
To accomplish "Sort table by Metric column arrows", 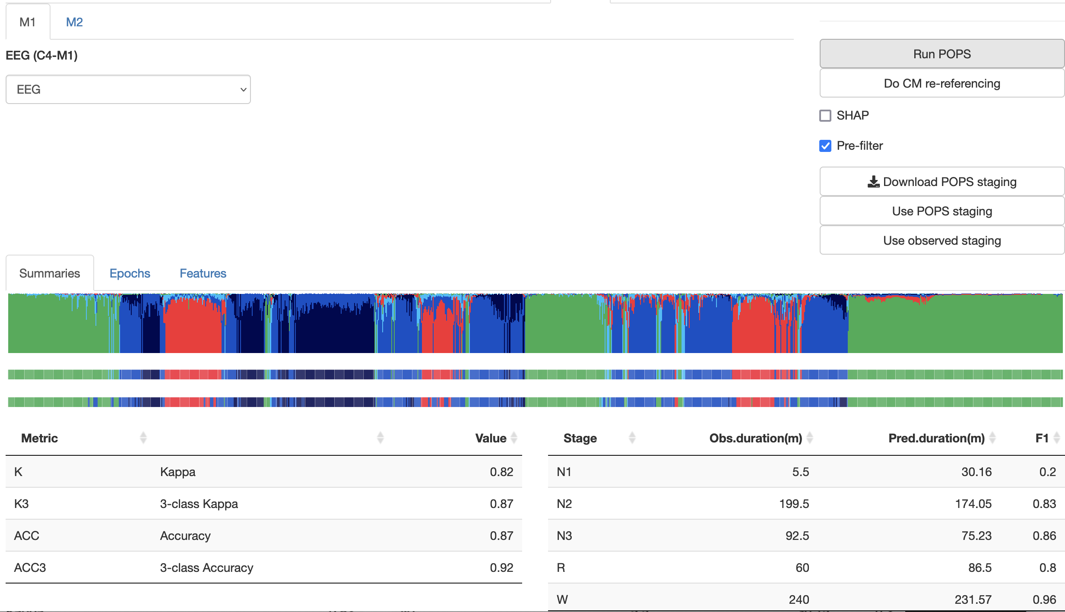I will pyautogui.click(x=143, y=438).
